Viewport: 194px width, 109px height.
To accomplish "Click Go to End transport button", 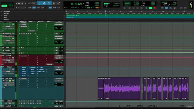I will click(x=142, y=8).
